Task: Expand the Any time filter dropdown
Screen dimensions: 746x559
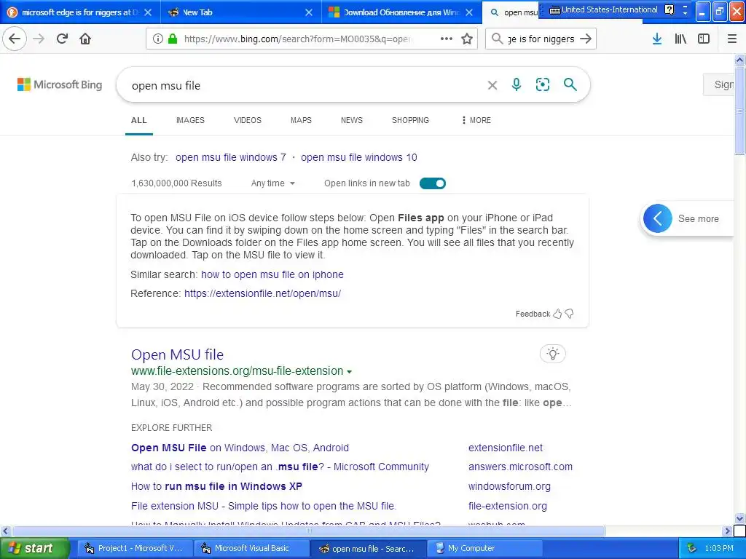Action: [273, 183]
